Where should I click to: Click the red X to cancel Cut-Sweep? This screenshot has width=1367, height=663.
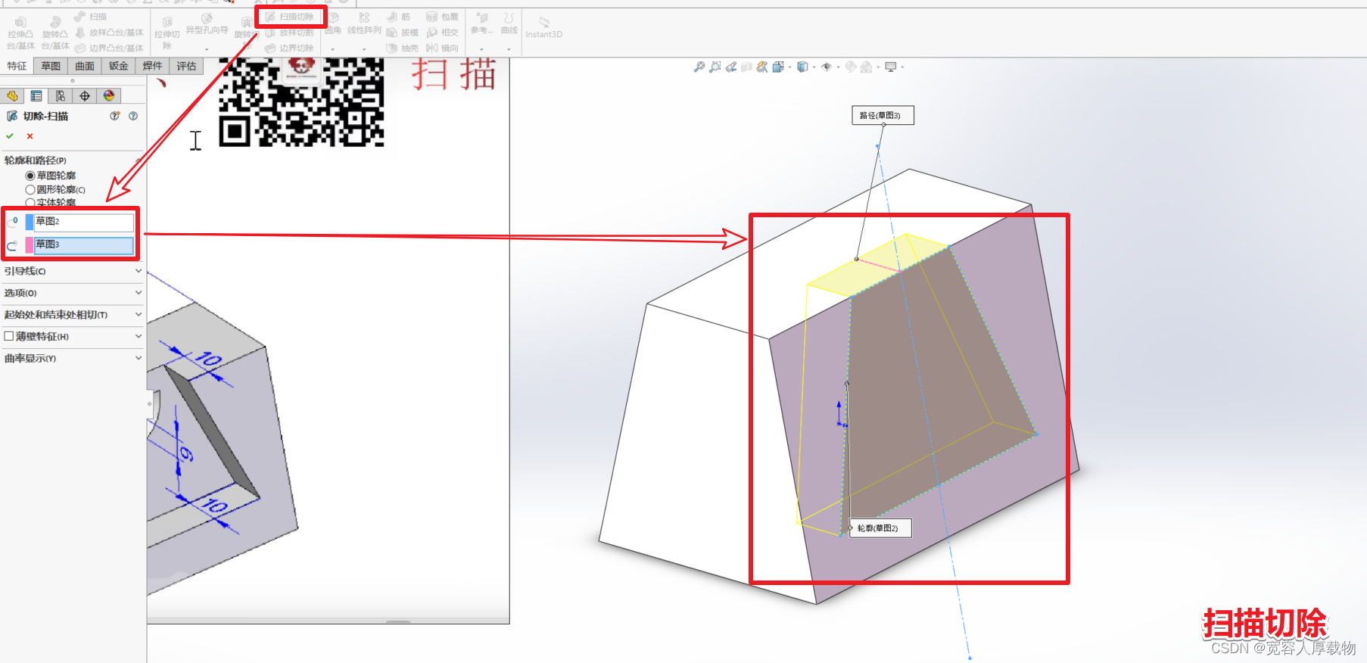[x=30, y=136]
